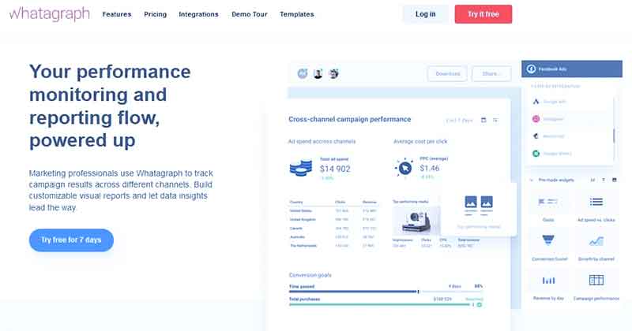Open the Demo Tour page
This screenshot has height=331, width=632.
[x=250, y=14]
